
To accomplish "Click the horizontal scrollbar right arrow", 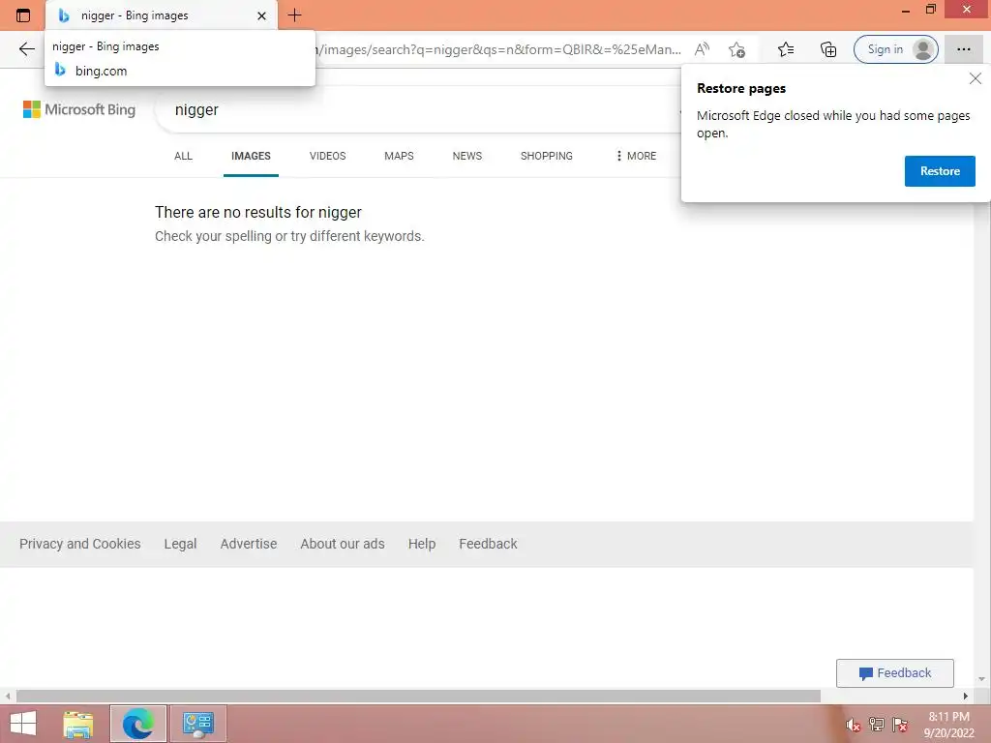I will (965, 697).
